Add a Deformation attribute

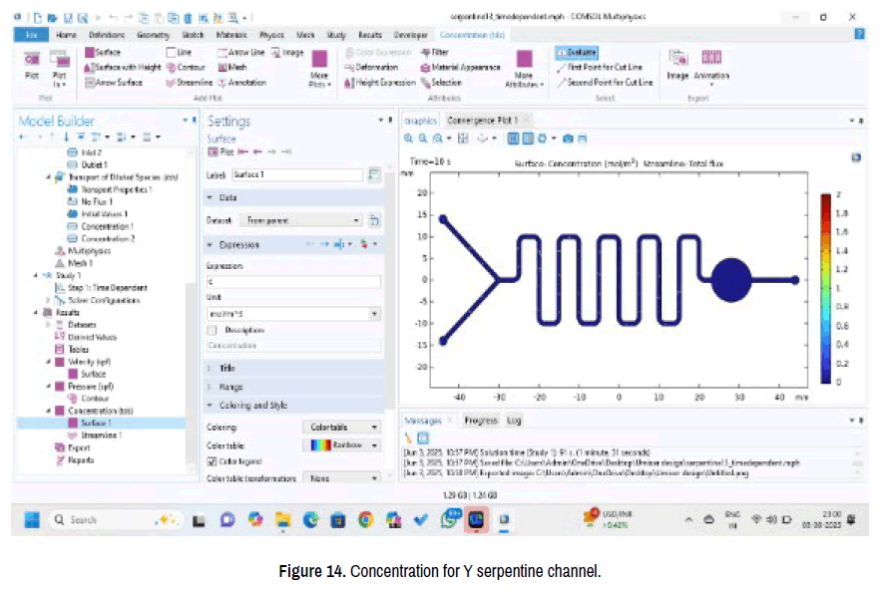pos(370,67)
